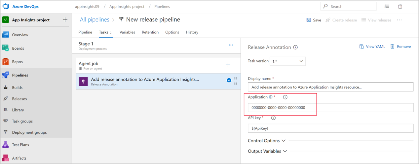
Task: Open the Task groups icon
Action: coord(6,121)
